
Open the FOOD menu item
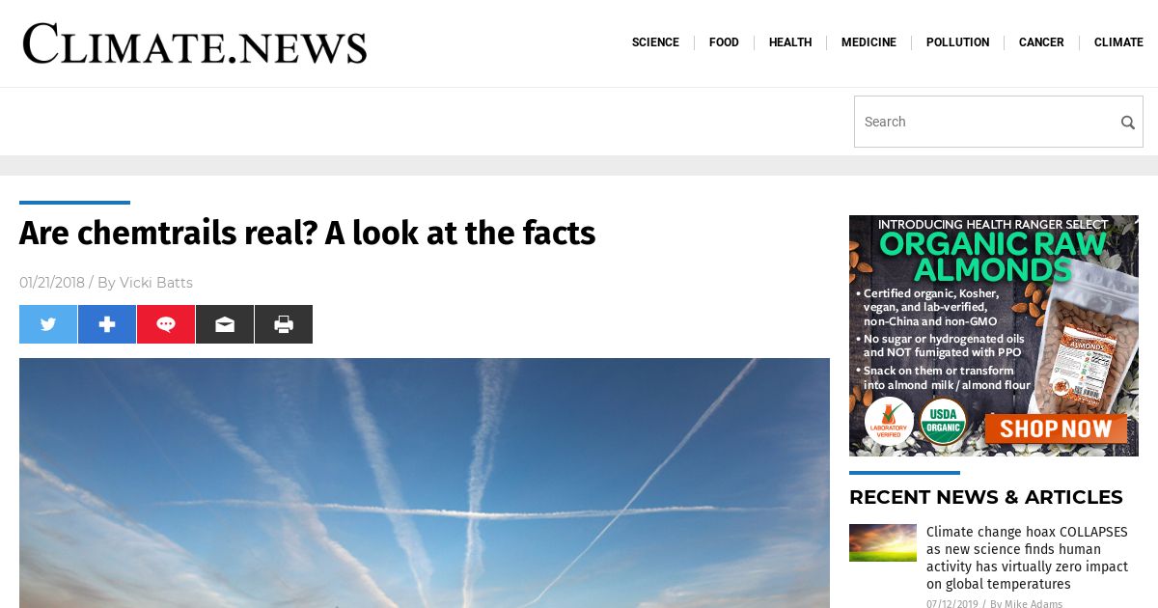click(724, 42)
